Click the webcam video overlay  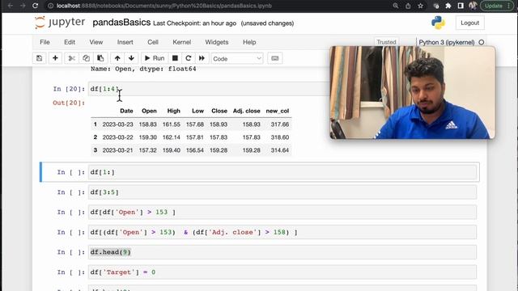click(412, 92)
